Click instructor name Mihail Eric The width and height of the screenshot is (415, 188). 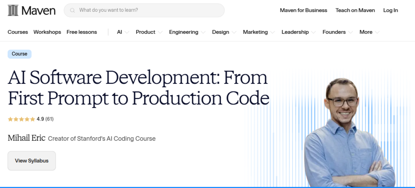click(26, 138)
